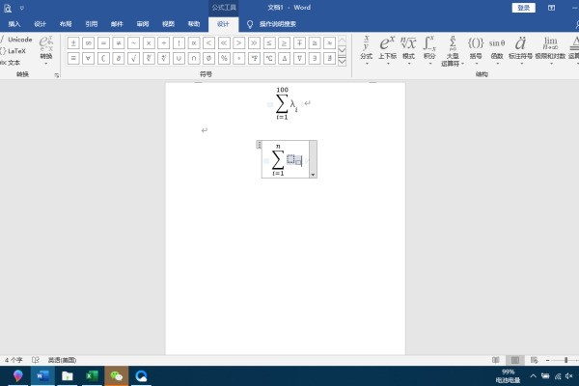579x386 pixels.
Task: Open Excel from the Windows taskbar
Action: tap(93, 375)
